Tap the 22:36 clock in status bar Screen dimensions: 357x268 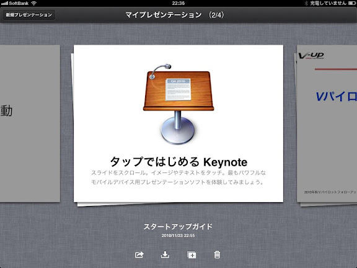coord(178,3)
